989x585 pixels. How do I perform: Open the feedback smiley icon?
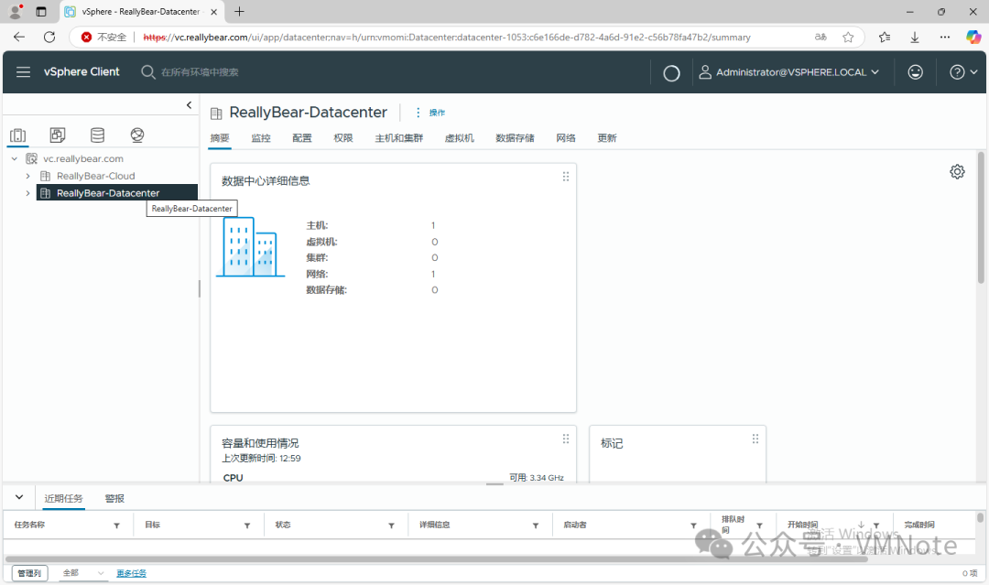tap(915, 72)
